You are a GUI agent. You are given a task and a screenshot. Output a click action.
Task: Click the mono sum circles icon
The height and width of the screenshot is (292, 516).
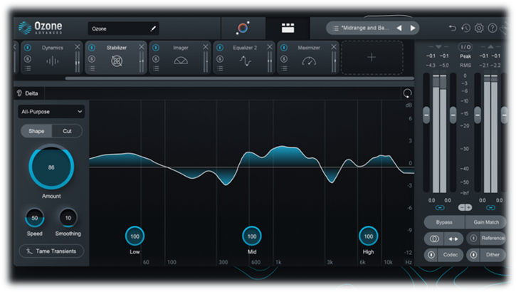(x=434, y=239)
